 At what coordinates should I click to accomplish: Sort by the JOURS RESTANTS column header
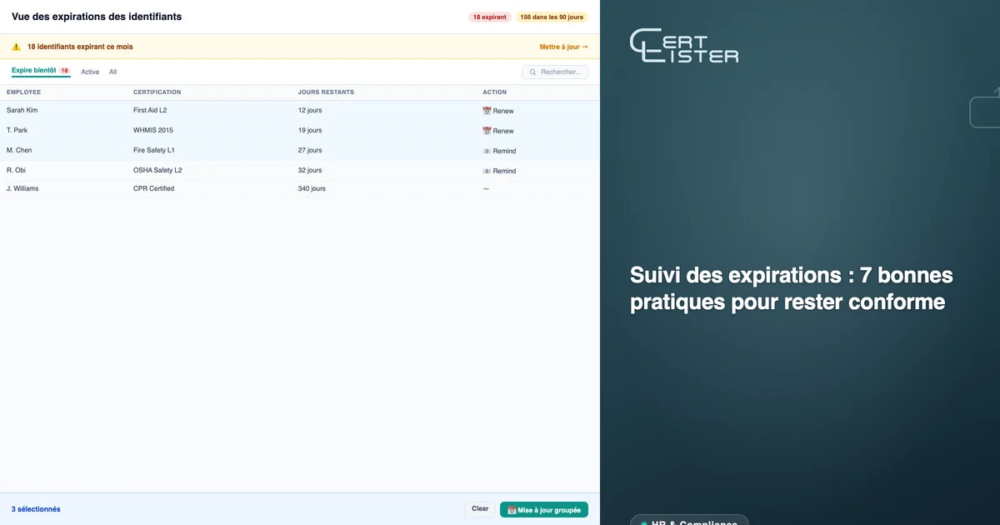(326, 92)
